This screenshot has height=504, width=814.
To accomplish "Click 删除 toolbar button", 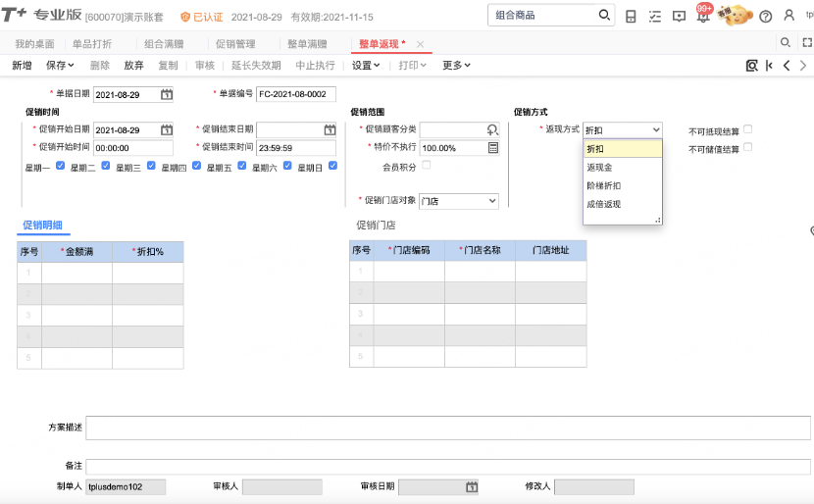I will 100,66.
